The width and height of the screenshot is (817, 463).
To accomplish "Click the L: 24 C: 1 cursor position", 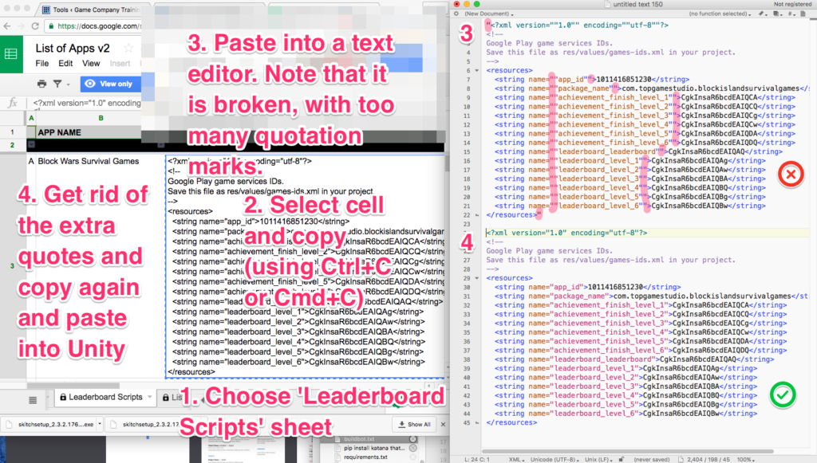I will 477,459.
